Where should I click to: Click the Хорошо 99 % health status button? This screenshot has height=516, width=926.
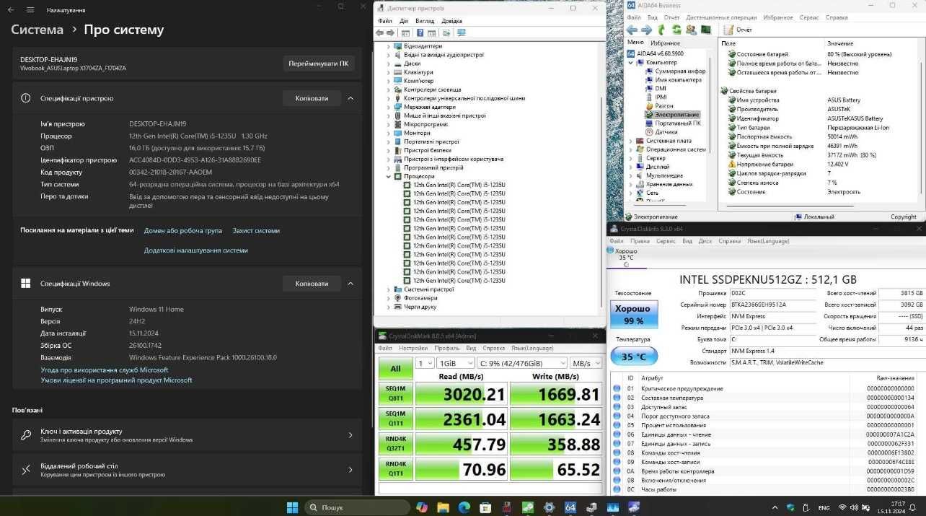click(632, 314)
